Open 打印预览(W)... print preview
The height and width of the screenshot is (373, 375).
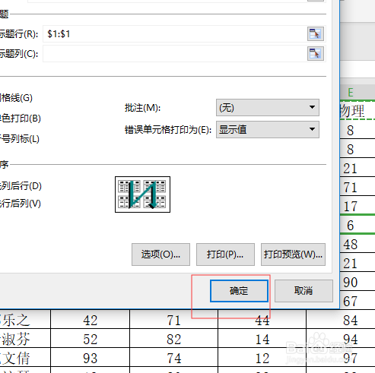click(x=293, y=254)
